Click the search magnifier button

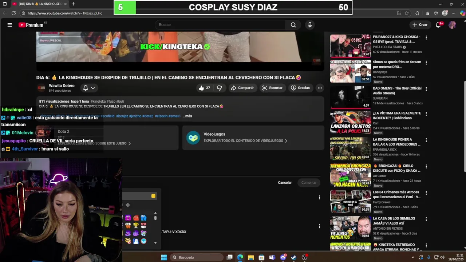293,25
